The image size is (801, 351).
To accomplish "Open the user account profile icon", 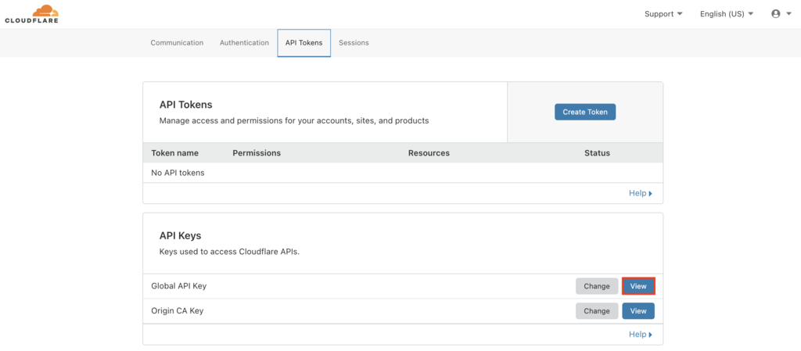I will pos(775,14).
